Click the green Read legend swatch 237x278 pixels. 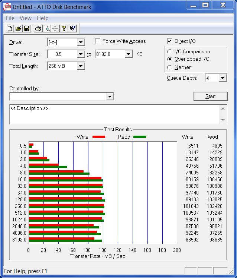[140, 137]
